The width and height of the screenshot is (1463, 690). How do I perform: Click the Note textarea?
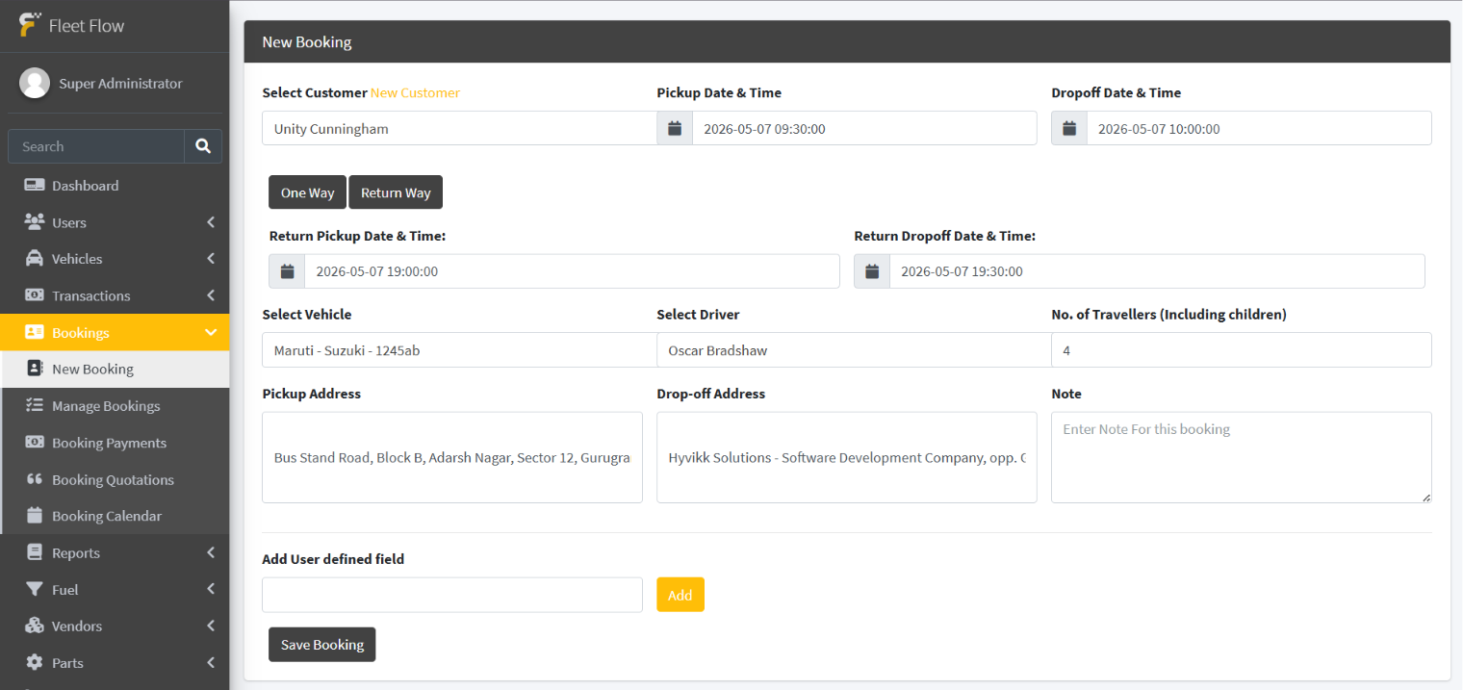[1242, 457]
